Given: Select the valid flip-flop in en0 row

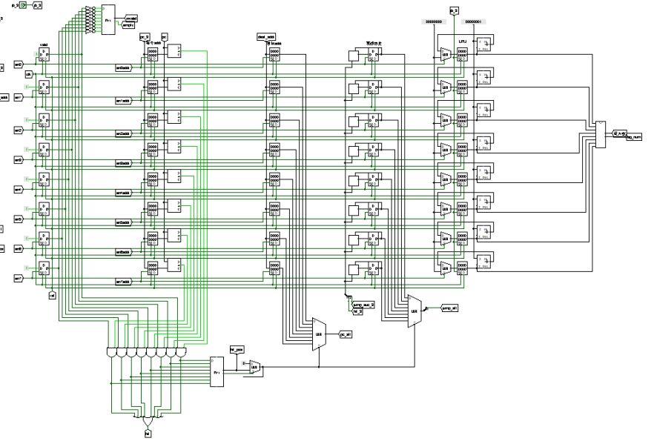Looking at the screenshot, I should coord(44,55).
